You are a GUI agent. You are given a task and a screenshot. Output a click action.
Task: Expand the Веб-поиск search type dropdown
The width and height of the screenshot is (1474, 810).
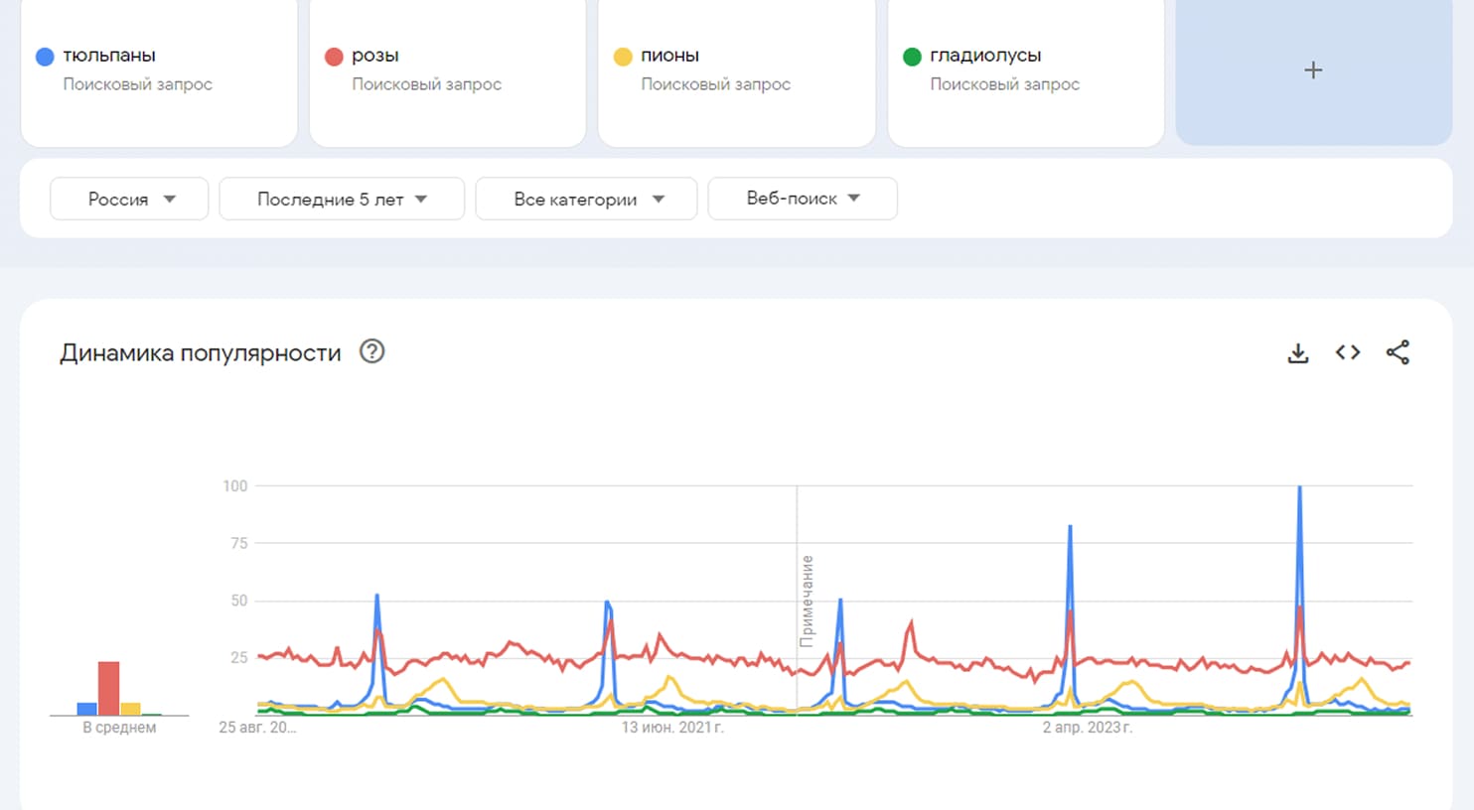(x=803, y=199)
